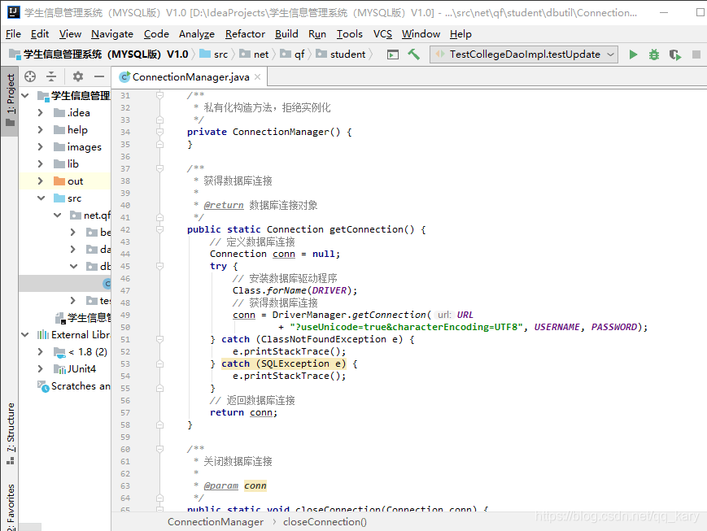This screenshot has height=531, width=707.
Task: Locate the open file with the crosshair icon
Action: (30, 76)
